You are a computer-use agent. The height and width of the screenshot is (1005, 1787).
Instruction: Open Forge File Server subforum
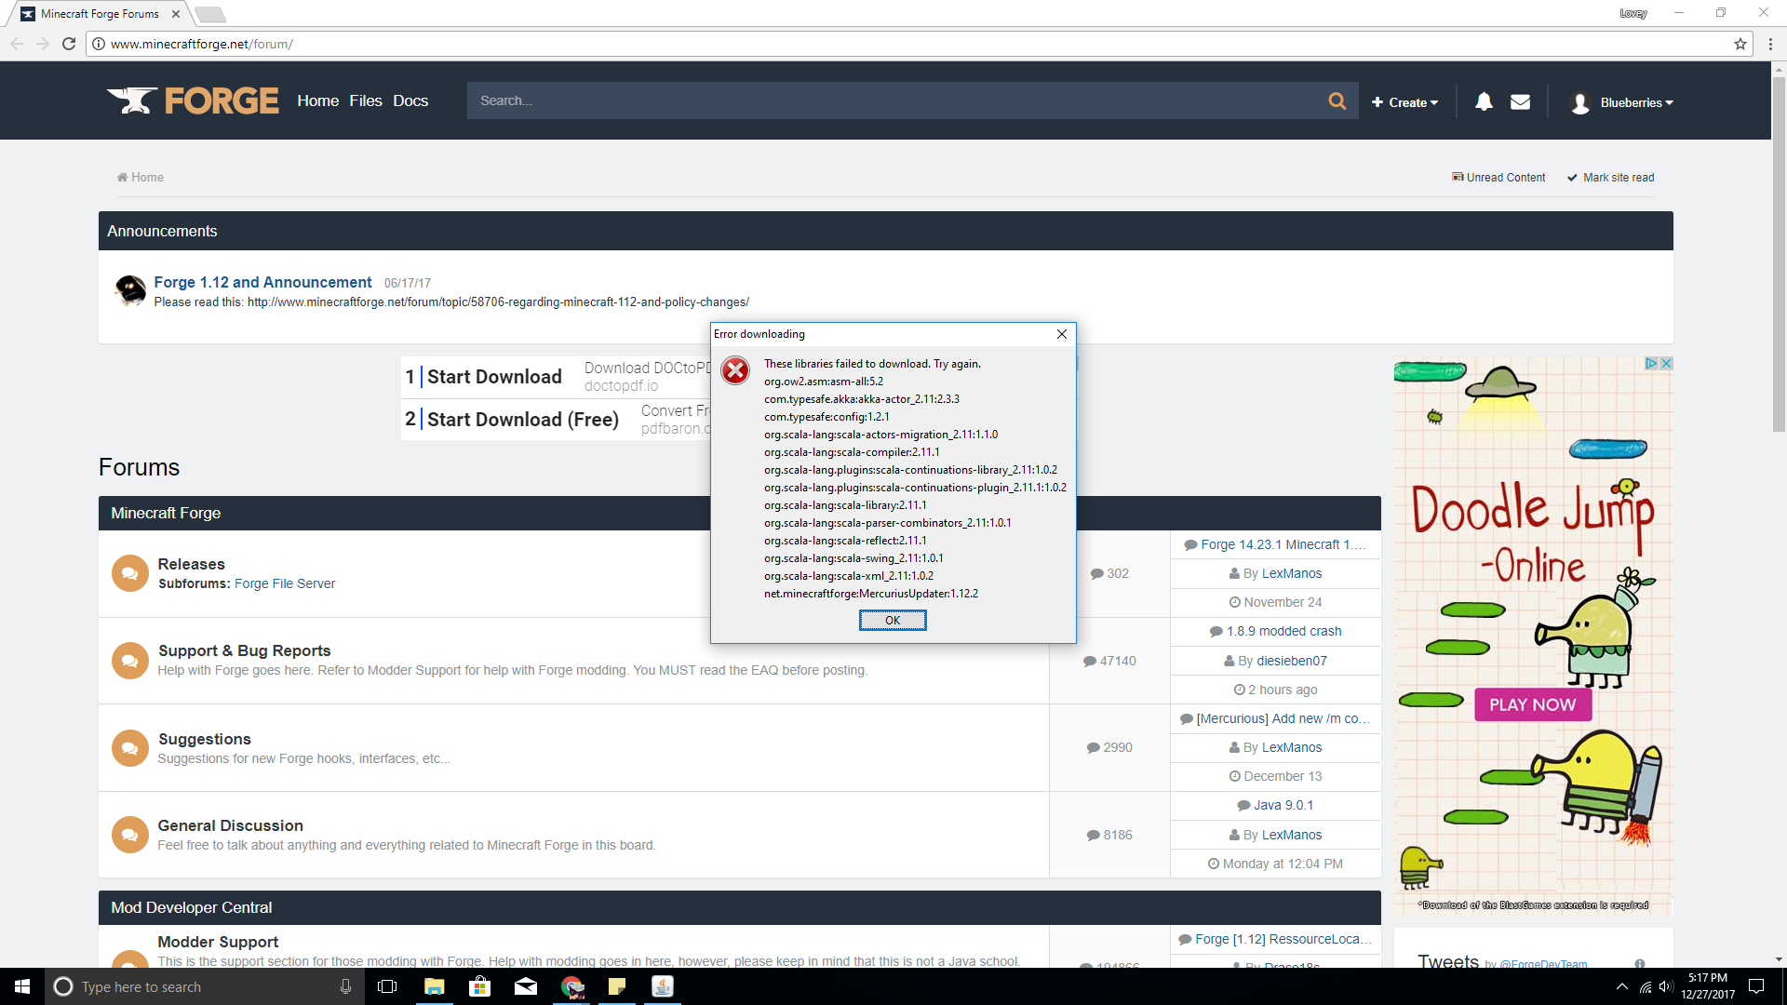point(284,583)
